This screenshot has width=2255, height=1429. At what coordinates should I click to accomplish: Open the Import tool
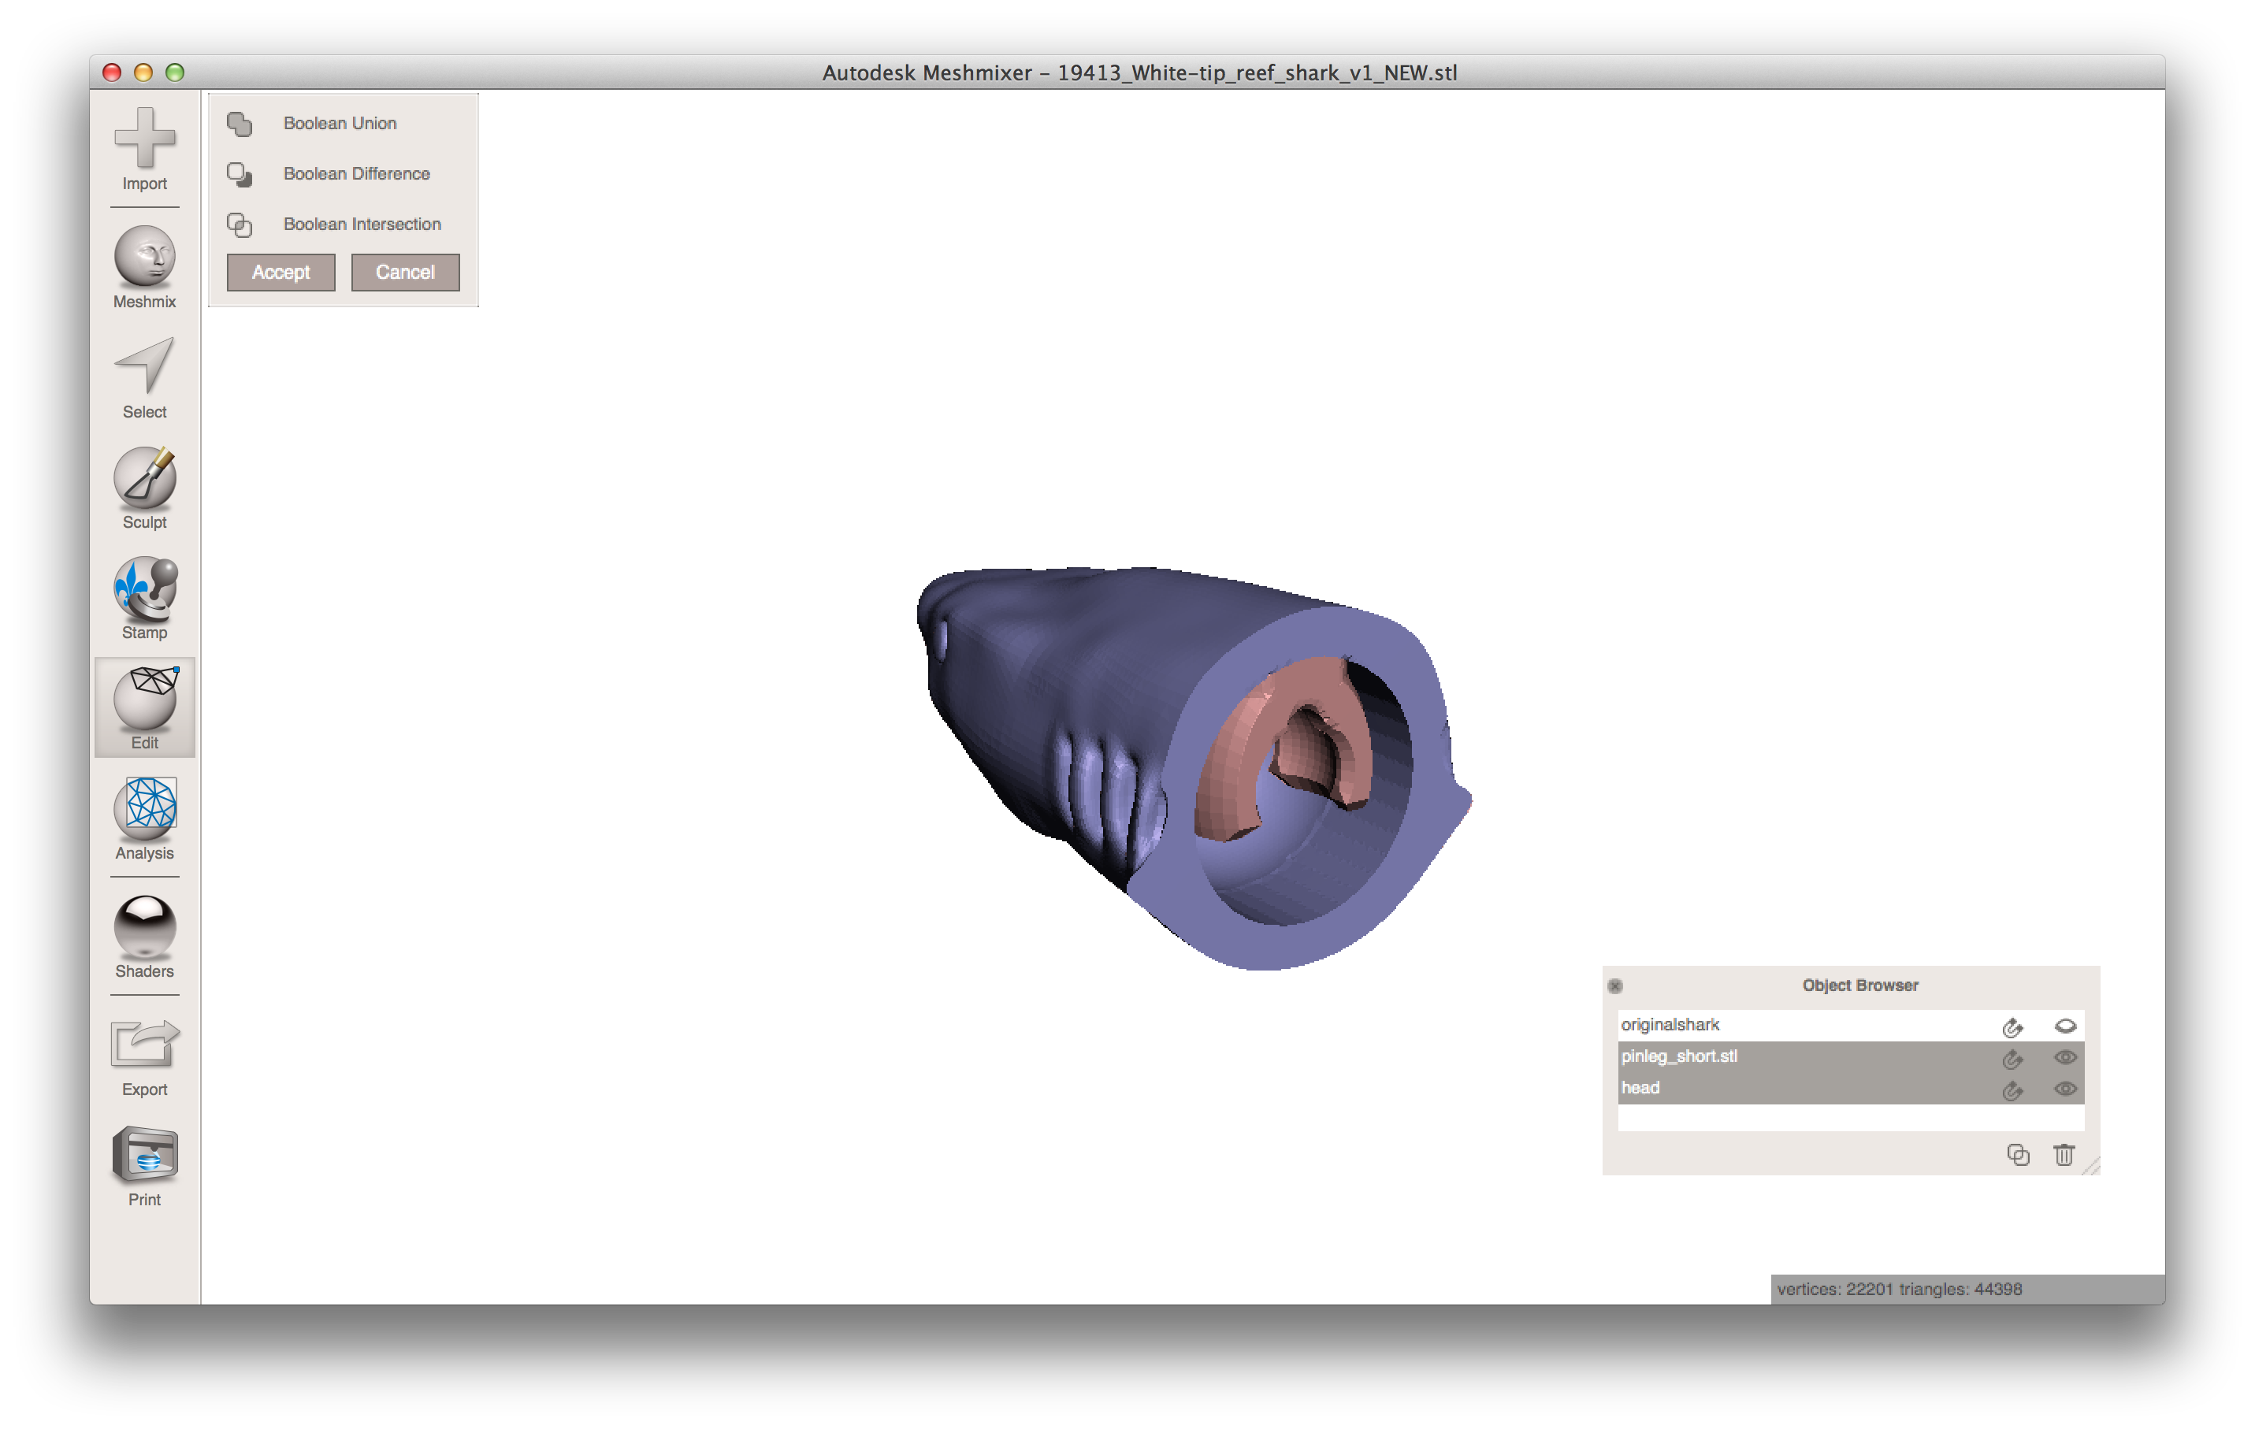click(144, 149)
